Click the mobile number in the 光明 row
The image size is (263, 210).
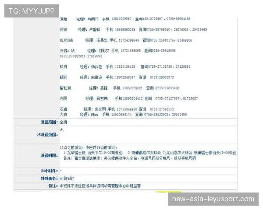pos(132,98)
